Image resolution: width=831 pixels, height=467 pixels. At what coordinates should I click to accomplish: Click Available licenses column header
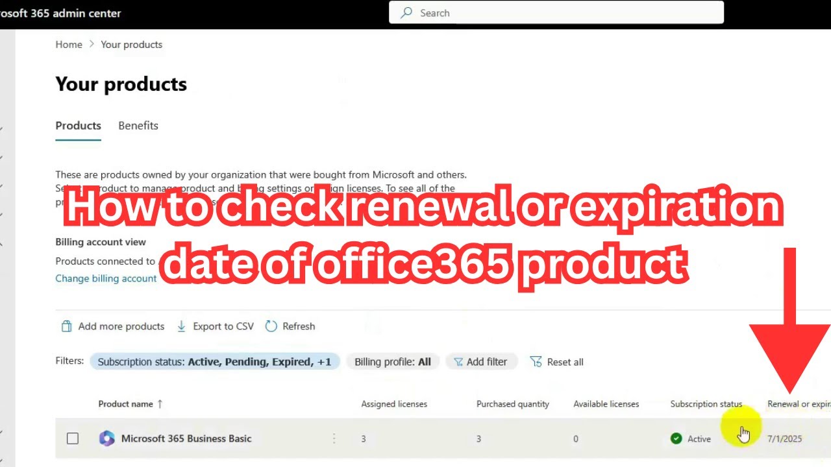[x=606, y=404]
